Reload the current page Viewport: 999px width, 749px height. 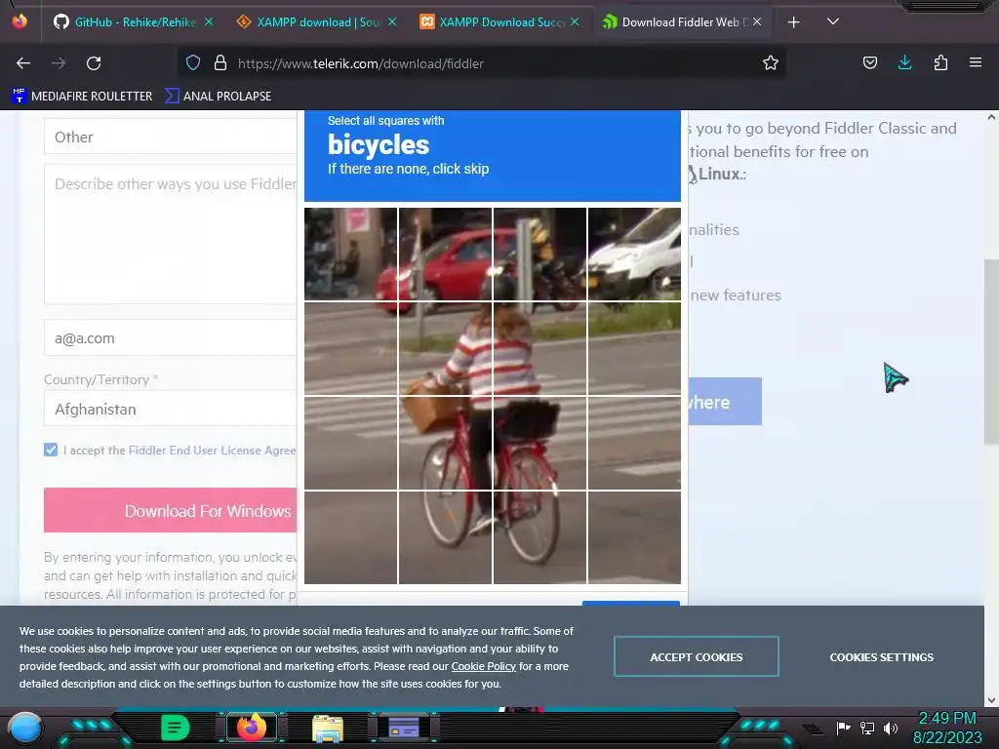pos(94,63)
